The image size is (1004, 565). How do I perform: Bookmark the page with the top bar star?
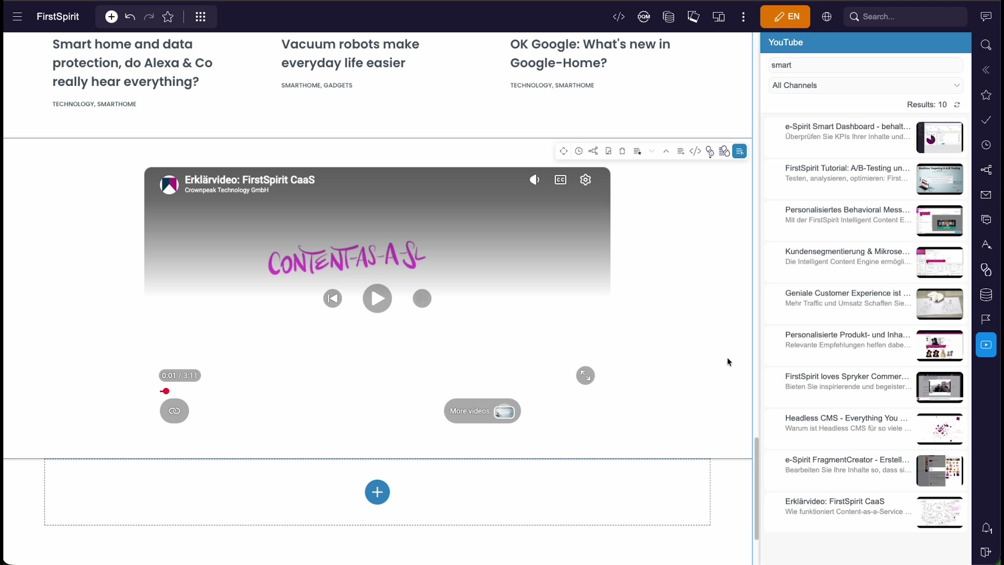coord(168,17)
